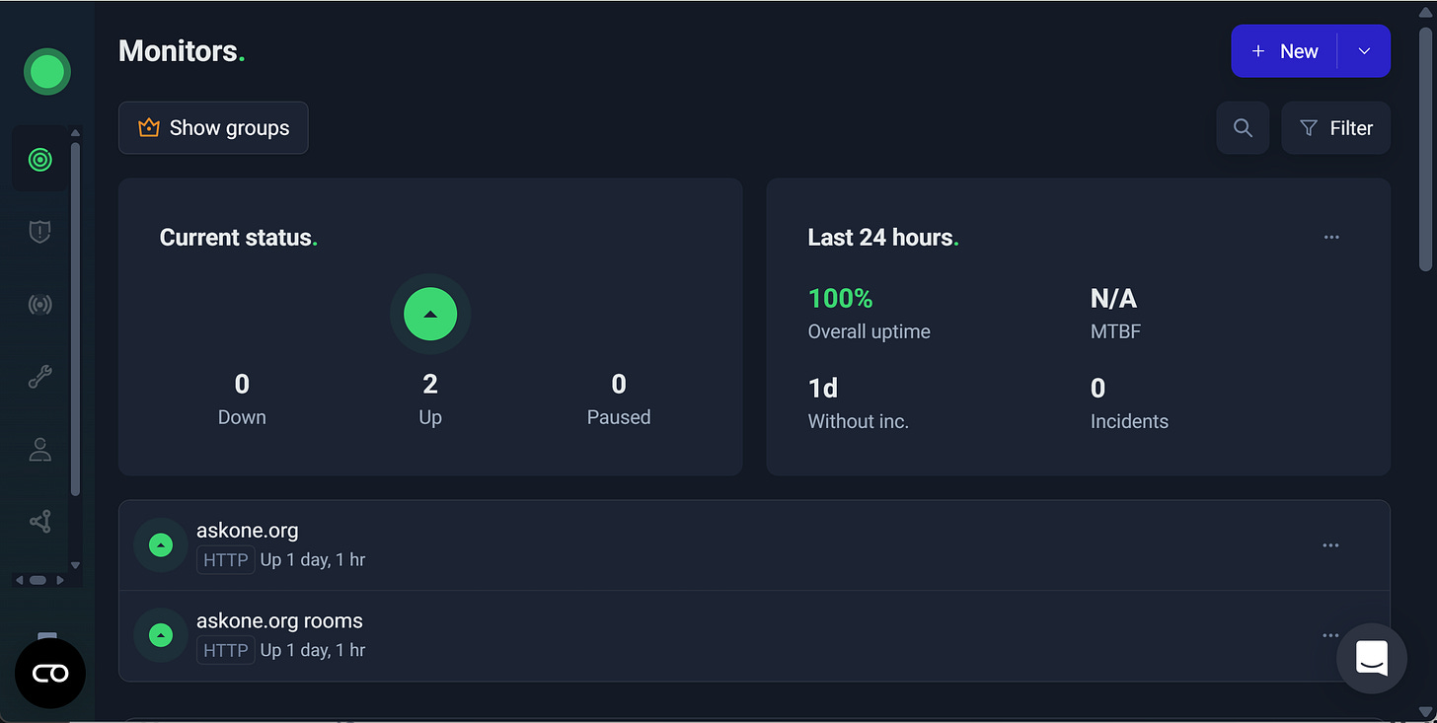
Task: Open the askone.org rooms monitor name
Action: point(279,621)
